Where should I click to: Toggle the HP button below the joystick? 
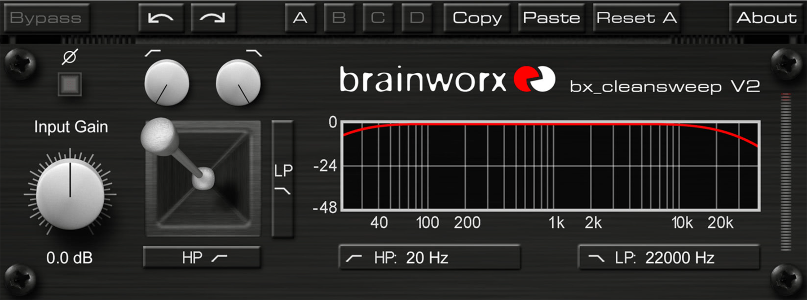pos(202,258)
